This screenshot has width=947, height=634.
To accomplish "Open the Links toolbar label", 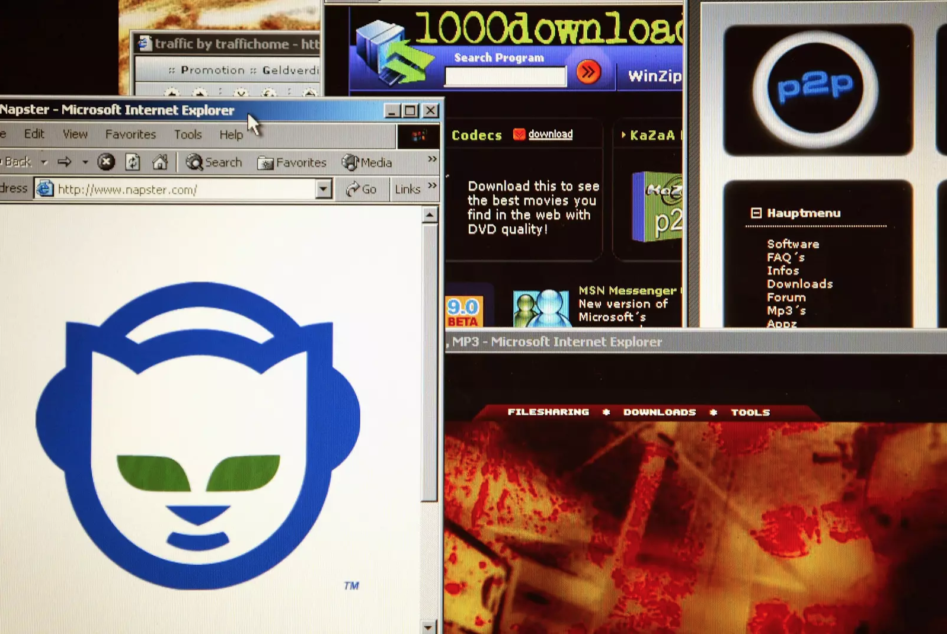I will [x=407, y=189].
